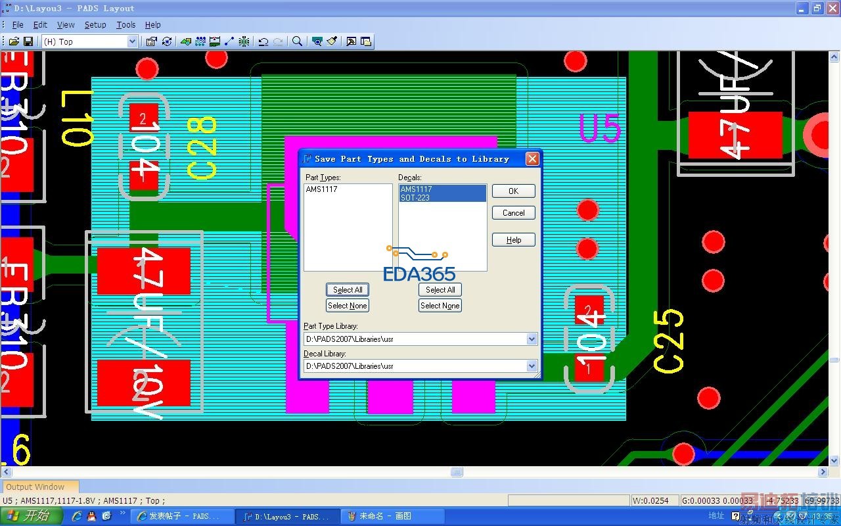Open the BGA toolbar icon

point(244,41)
